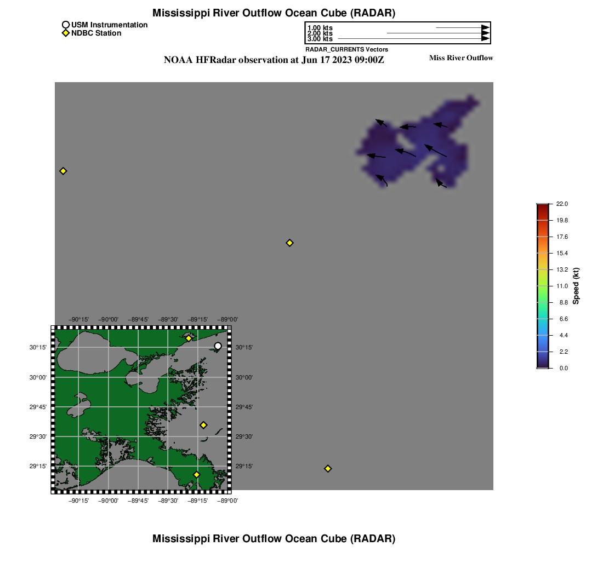Select the NDBC diamond at main map's far left
The width and height of the screenshot is (603, 575).
click(63, 171)
